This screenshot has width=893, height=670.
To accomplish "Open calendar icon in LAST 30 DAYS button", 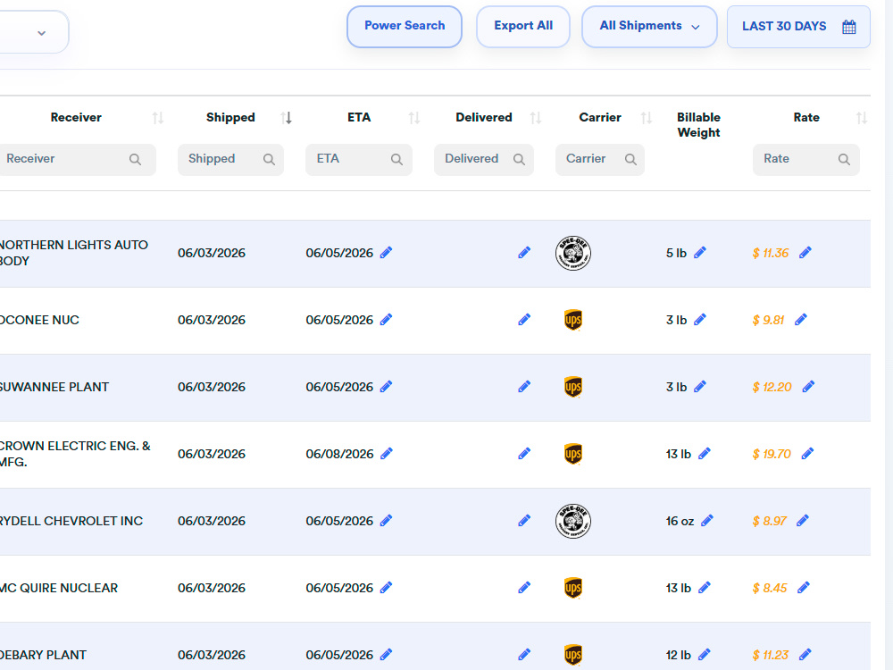I will (x=849, y=27).
